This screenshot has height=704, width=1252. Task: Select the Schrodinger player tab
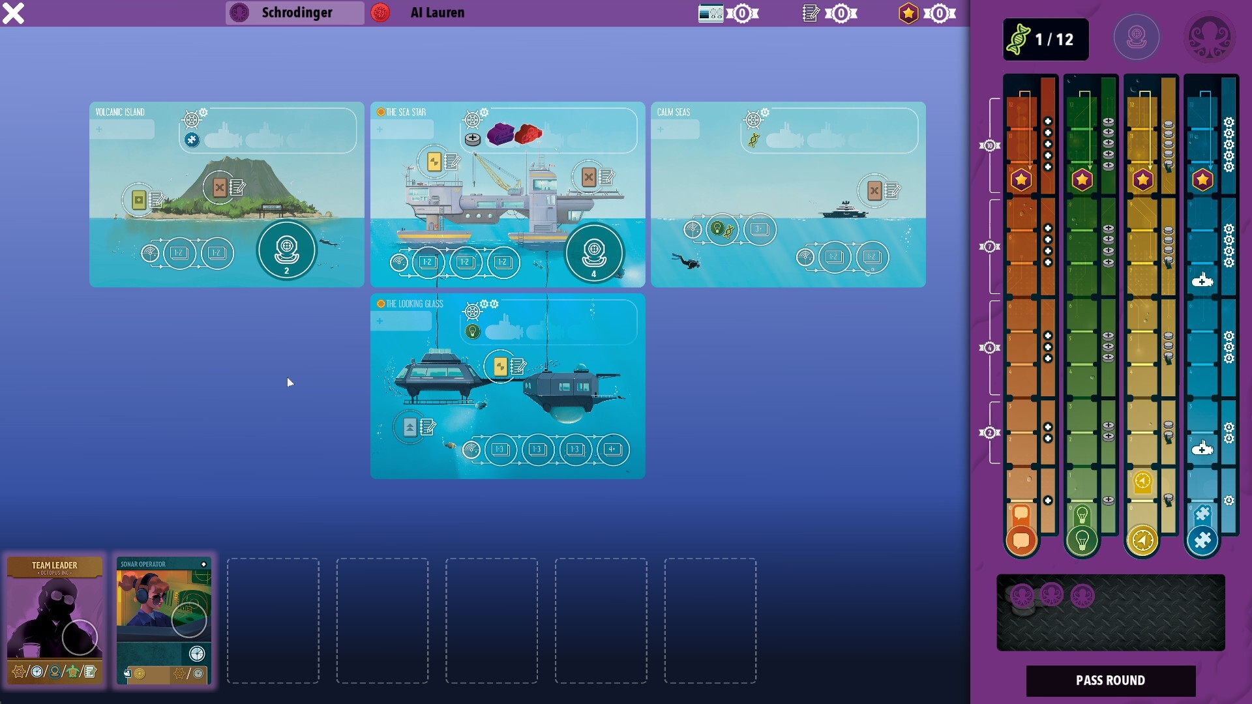click(x=295, y=12)
